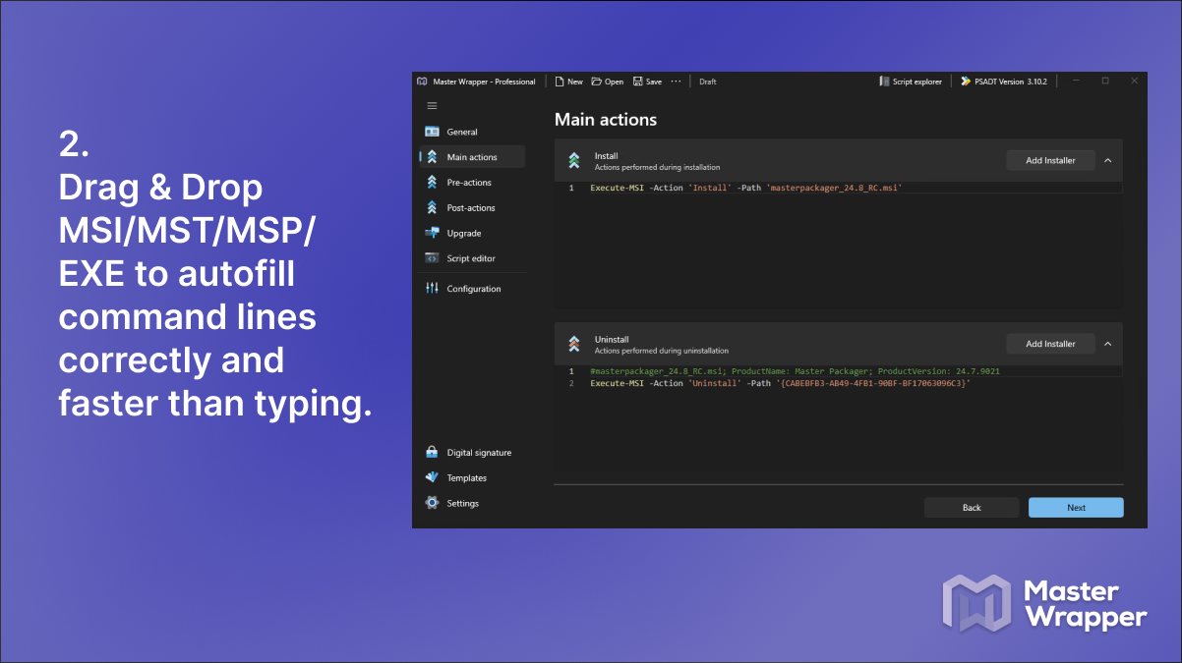This screenshot has height=663, width=1182.
Task: Click the New toolbar label
Action: 575,82
